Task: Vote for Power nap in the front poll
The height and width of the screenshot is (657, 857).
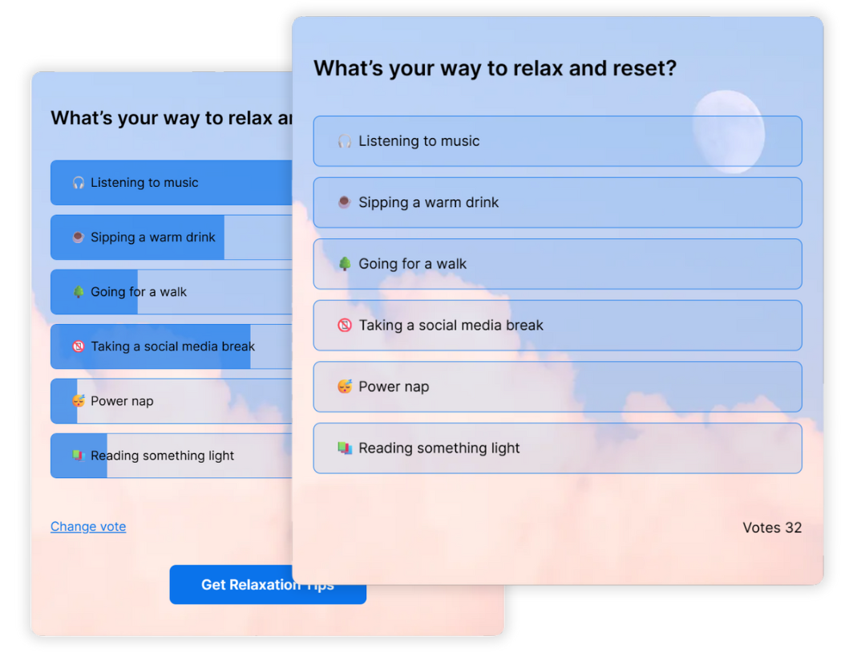Action: point(557,387)
